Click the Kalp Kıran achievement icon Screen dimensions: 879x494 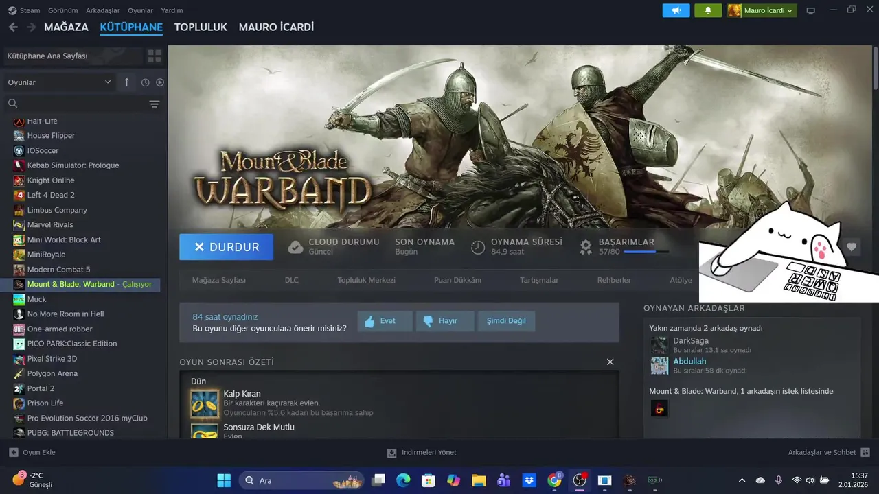pyautogui.click(x=205, y=403)
